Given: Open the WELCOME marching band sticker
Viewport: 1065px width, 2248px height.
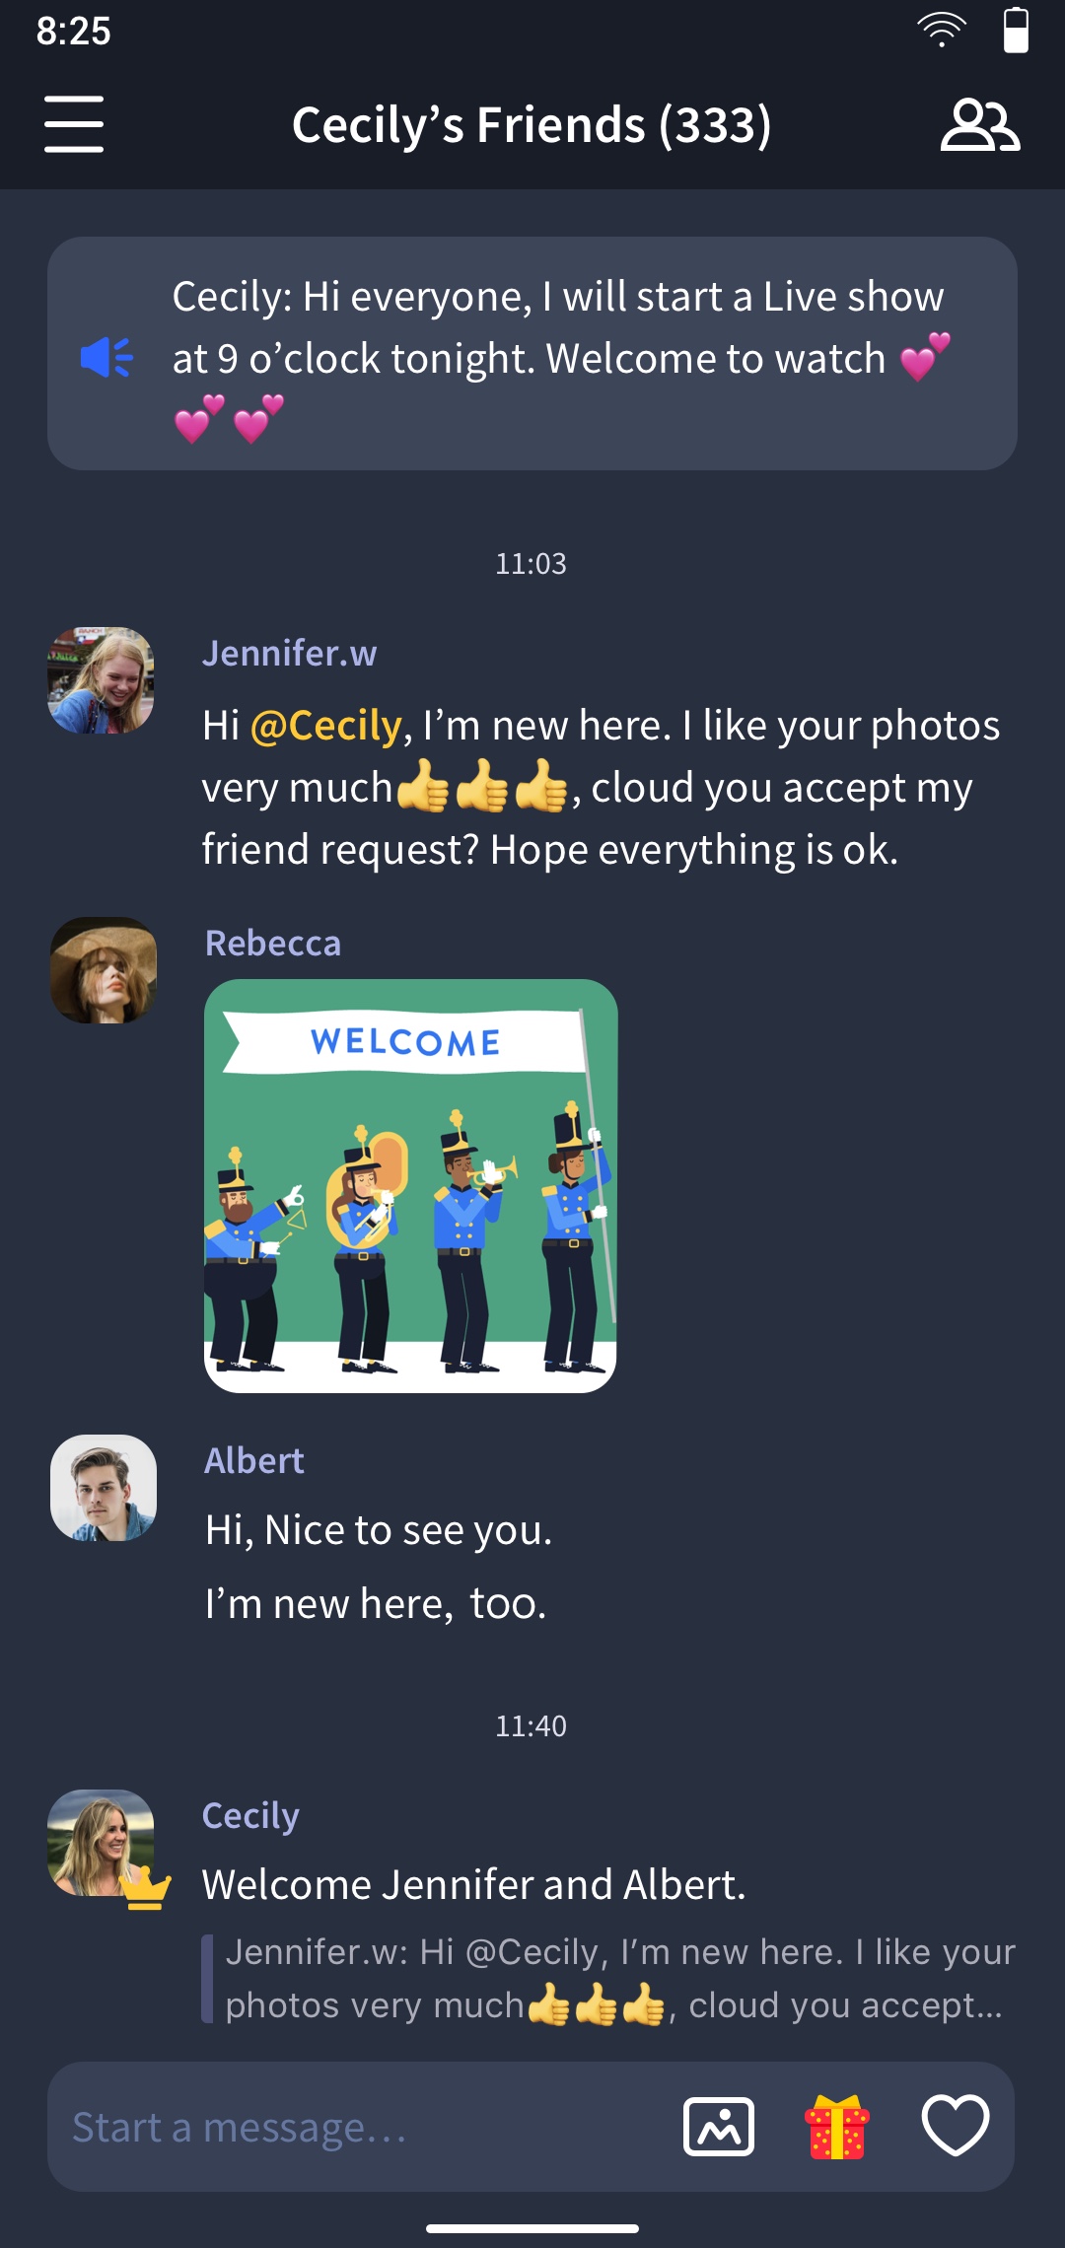Looking at the screenshot, I should pyautogui.click(x=410, y=1186).
